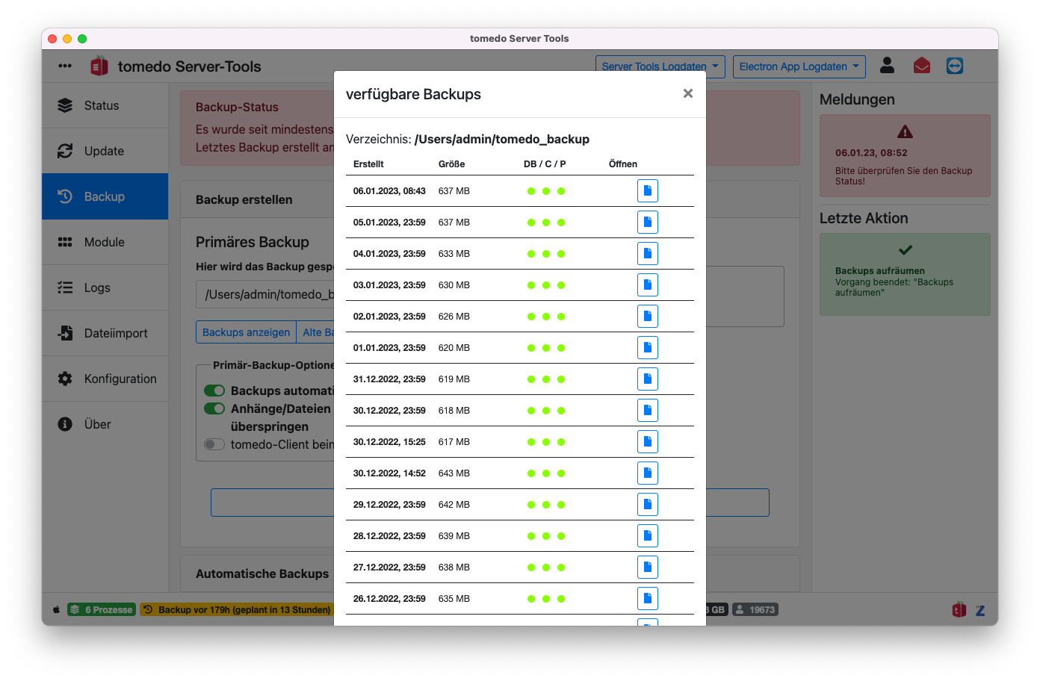Go to Status in sidebar

[x=105, y=105]
